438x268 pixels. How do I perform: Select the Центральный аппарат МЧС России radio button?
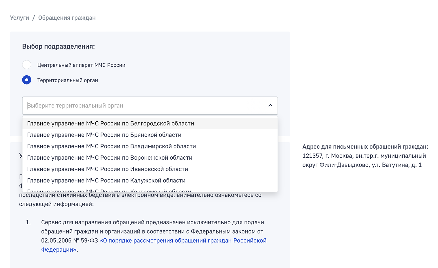27,65
